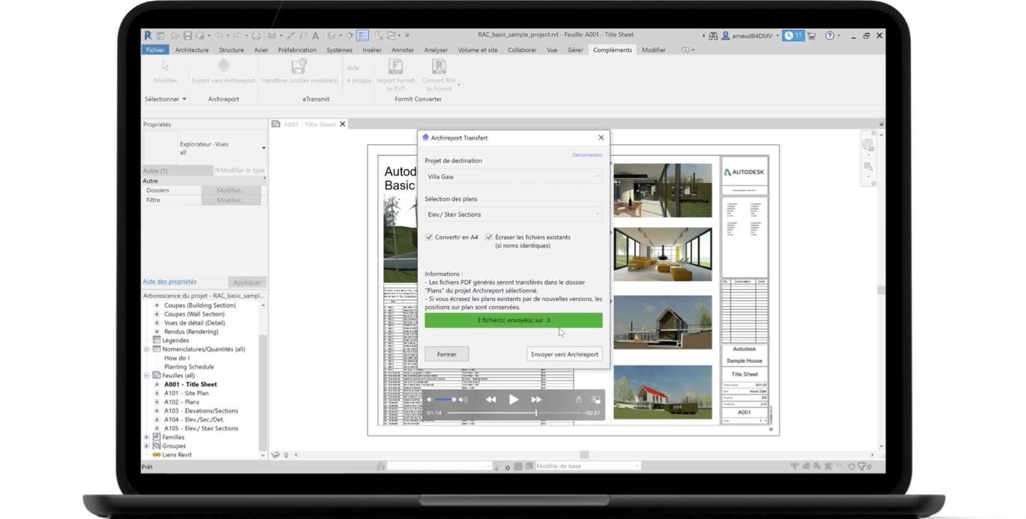Collapse the Feuilles (all) tree node
This screenshot has height=519, width=1026.
click(147, 375)
